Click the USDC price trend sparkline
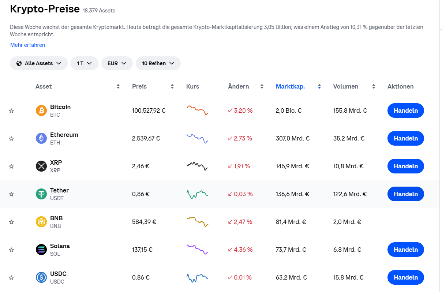The height and width of the screenshot is (292, 442). point(197,278)
